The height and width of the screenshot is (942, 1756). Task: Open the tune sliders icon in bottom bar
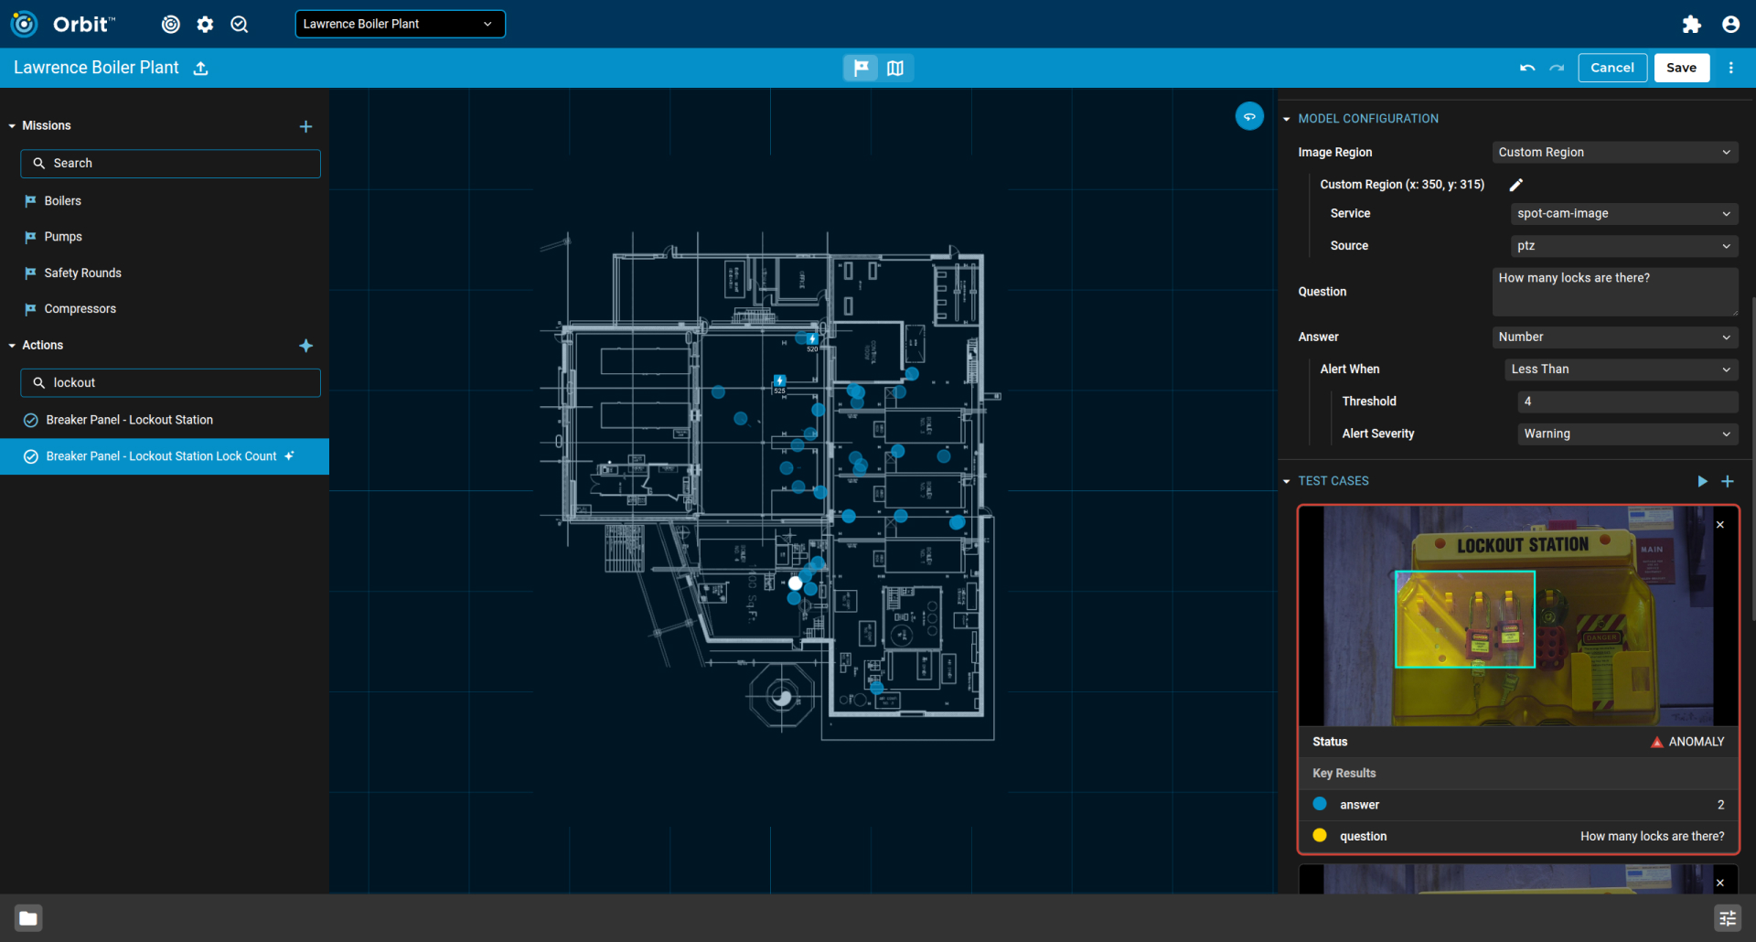coord(1728,918)
